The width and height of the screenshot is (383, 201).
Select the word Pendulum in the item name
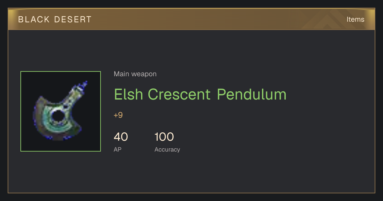pos(252,94)
